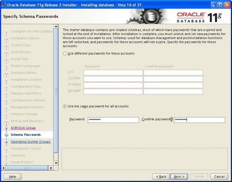This screenshot has width=232, height=182.
Task: Open the Operating System Groups step link
Action: coord(31,141)
